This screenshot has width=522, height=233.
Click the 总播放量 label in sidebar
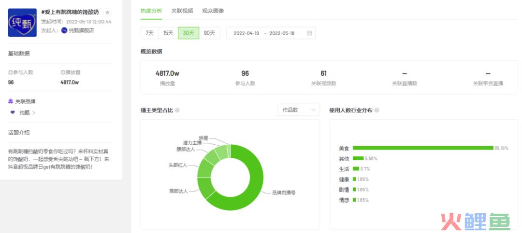[71, 72]
